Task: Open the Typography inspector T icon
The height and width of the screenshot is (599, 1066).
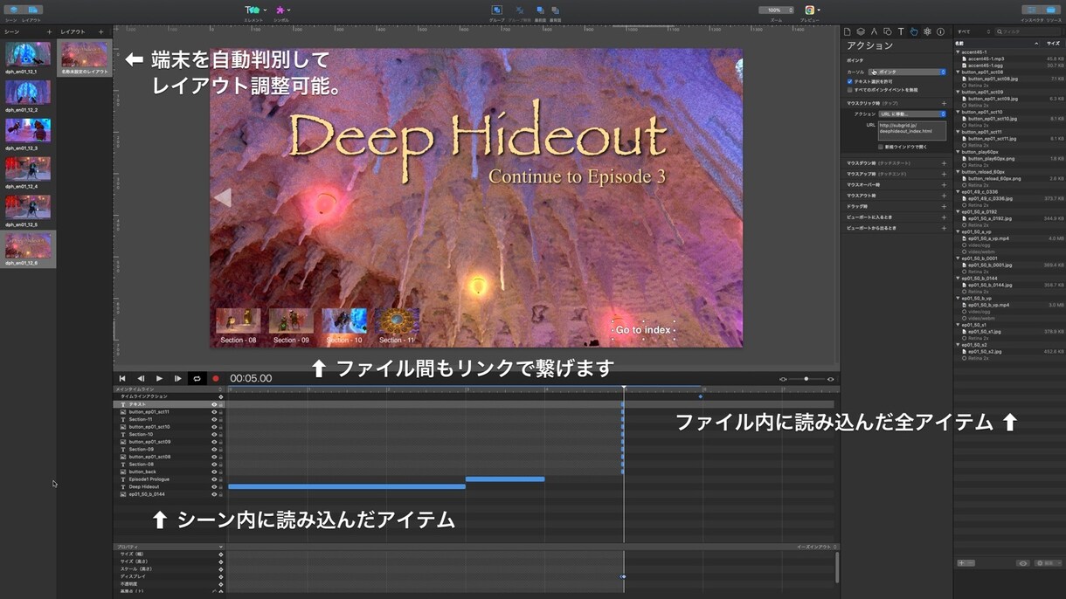Action: pyautogui.click(x=901, y=31)
